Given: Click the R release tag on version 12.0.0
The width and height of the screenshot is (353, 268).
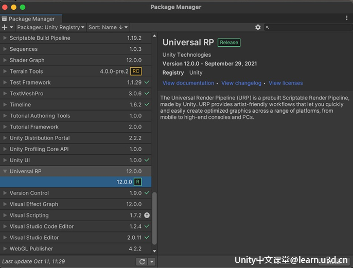Looking at the screenshot, I should point(137,182).
